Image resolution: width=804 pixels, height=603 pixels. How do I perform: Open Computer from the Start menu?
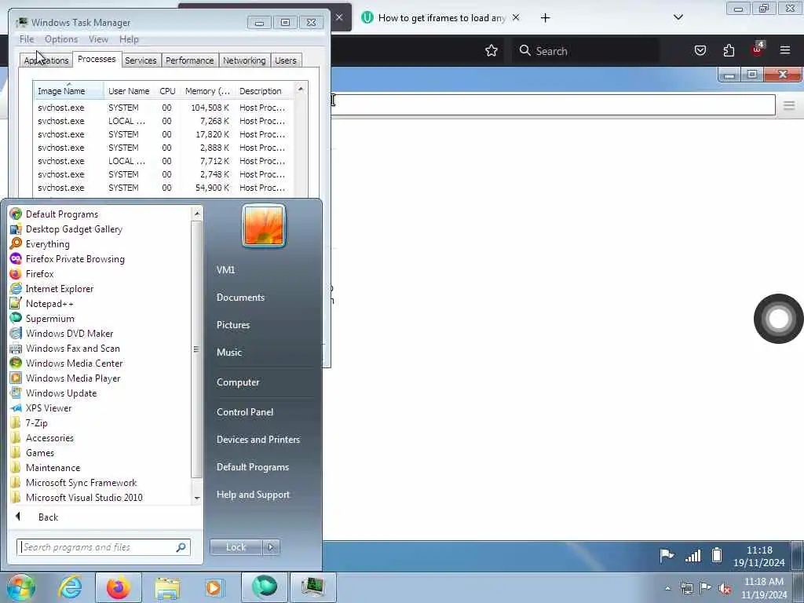(238, 382)
